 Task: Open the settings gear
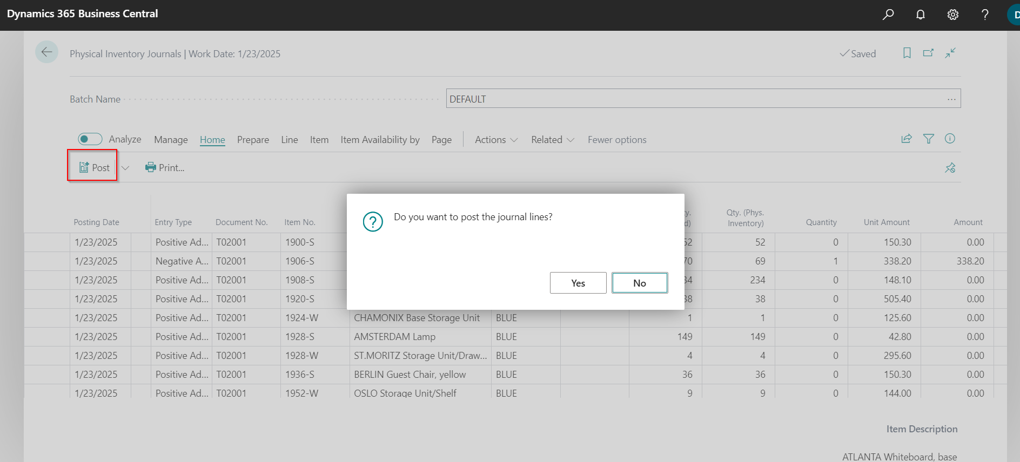pos(953,15)
